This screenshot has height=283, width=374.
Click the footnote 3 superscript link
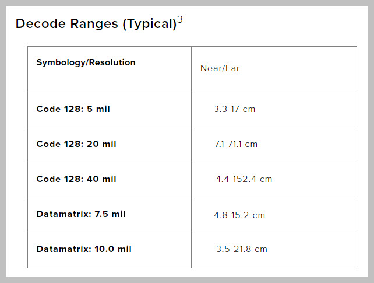[x=180, y=20]
